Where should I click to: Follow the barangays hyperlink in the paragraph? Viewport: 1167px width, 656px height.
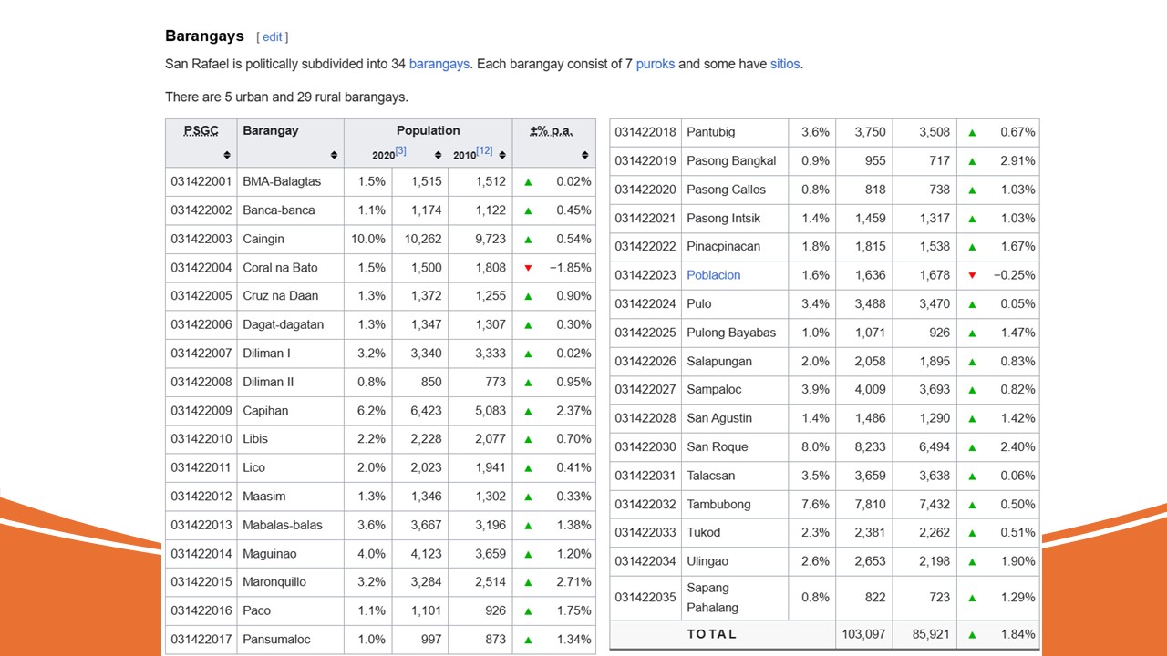(x=439, y=64)
